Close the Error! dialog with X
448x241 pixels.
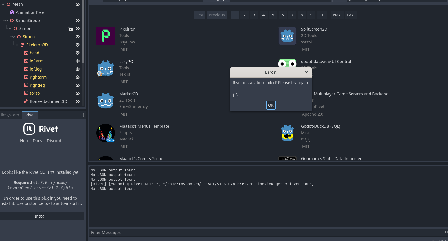[306, 72]
